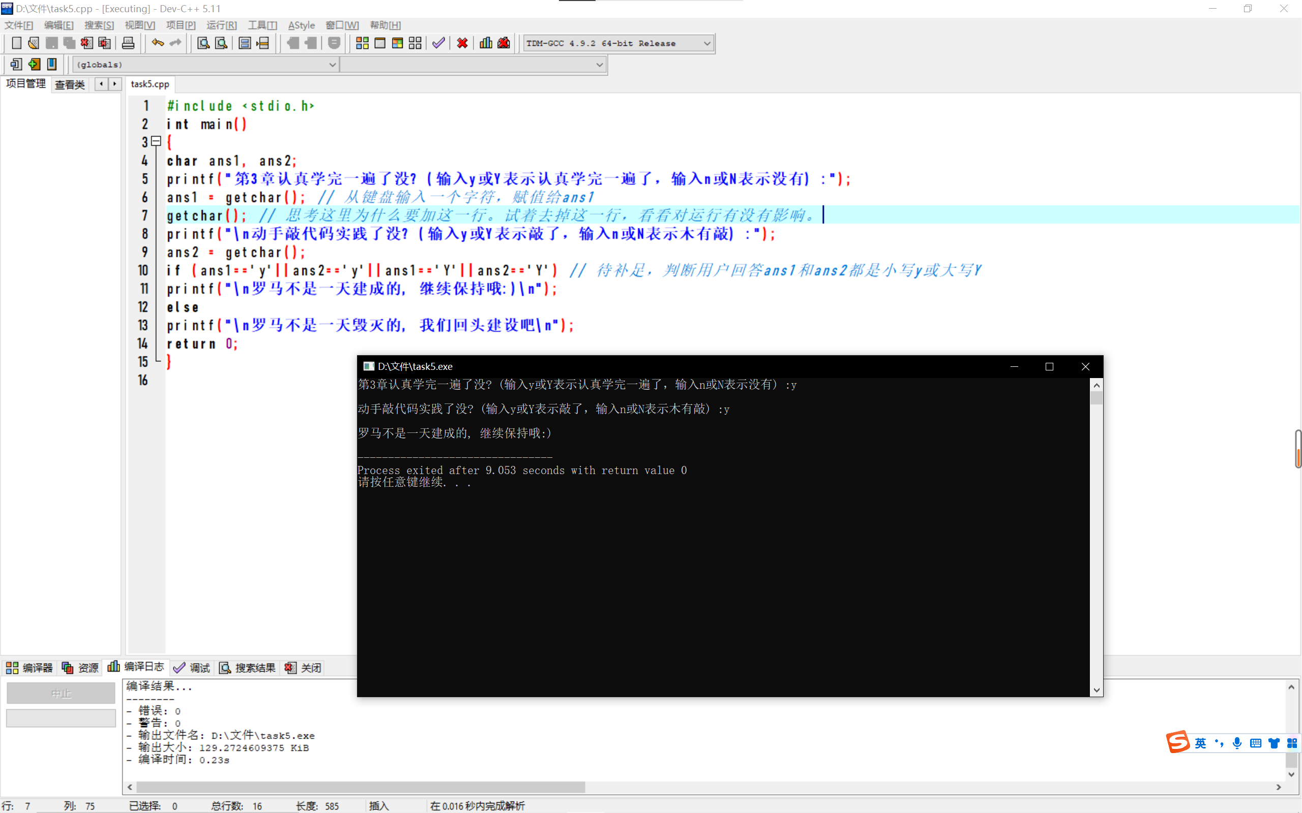Collapse the code fold at line 3
This screenshot has width=1302, height=813.
pos(156,141)
